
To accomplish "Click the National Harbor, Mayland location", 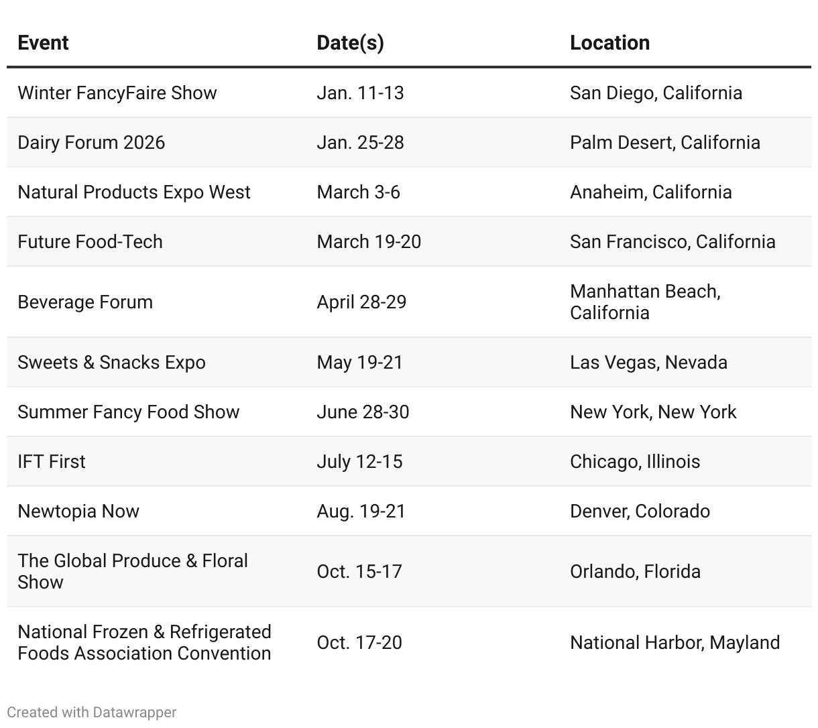I will (x=675, y=642).
